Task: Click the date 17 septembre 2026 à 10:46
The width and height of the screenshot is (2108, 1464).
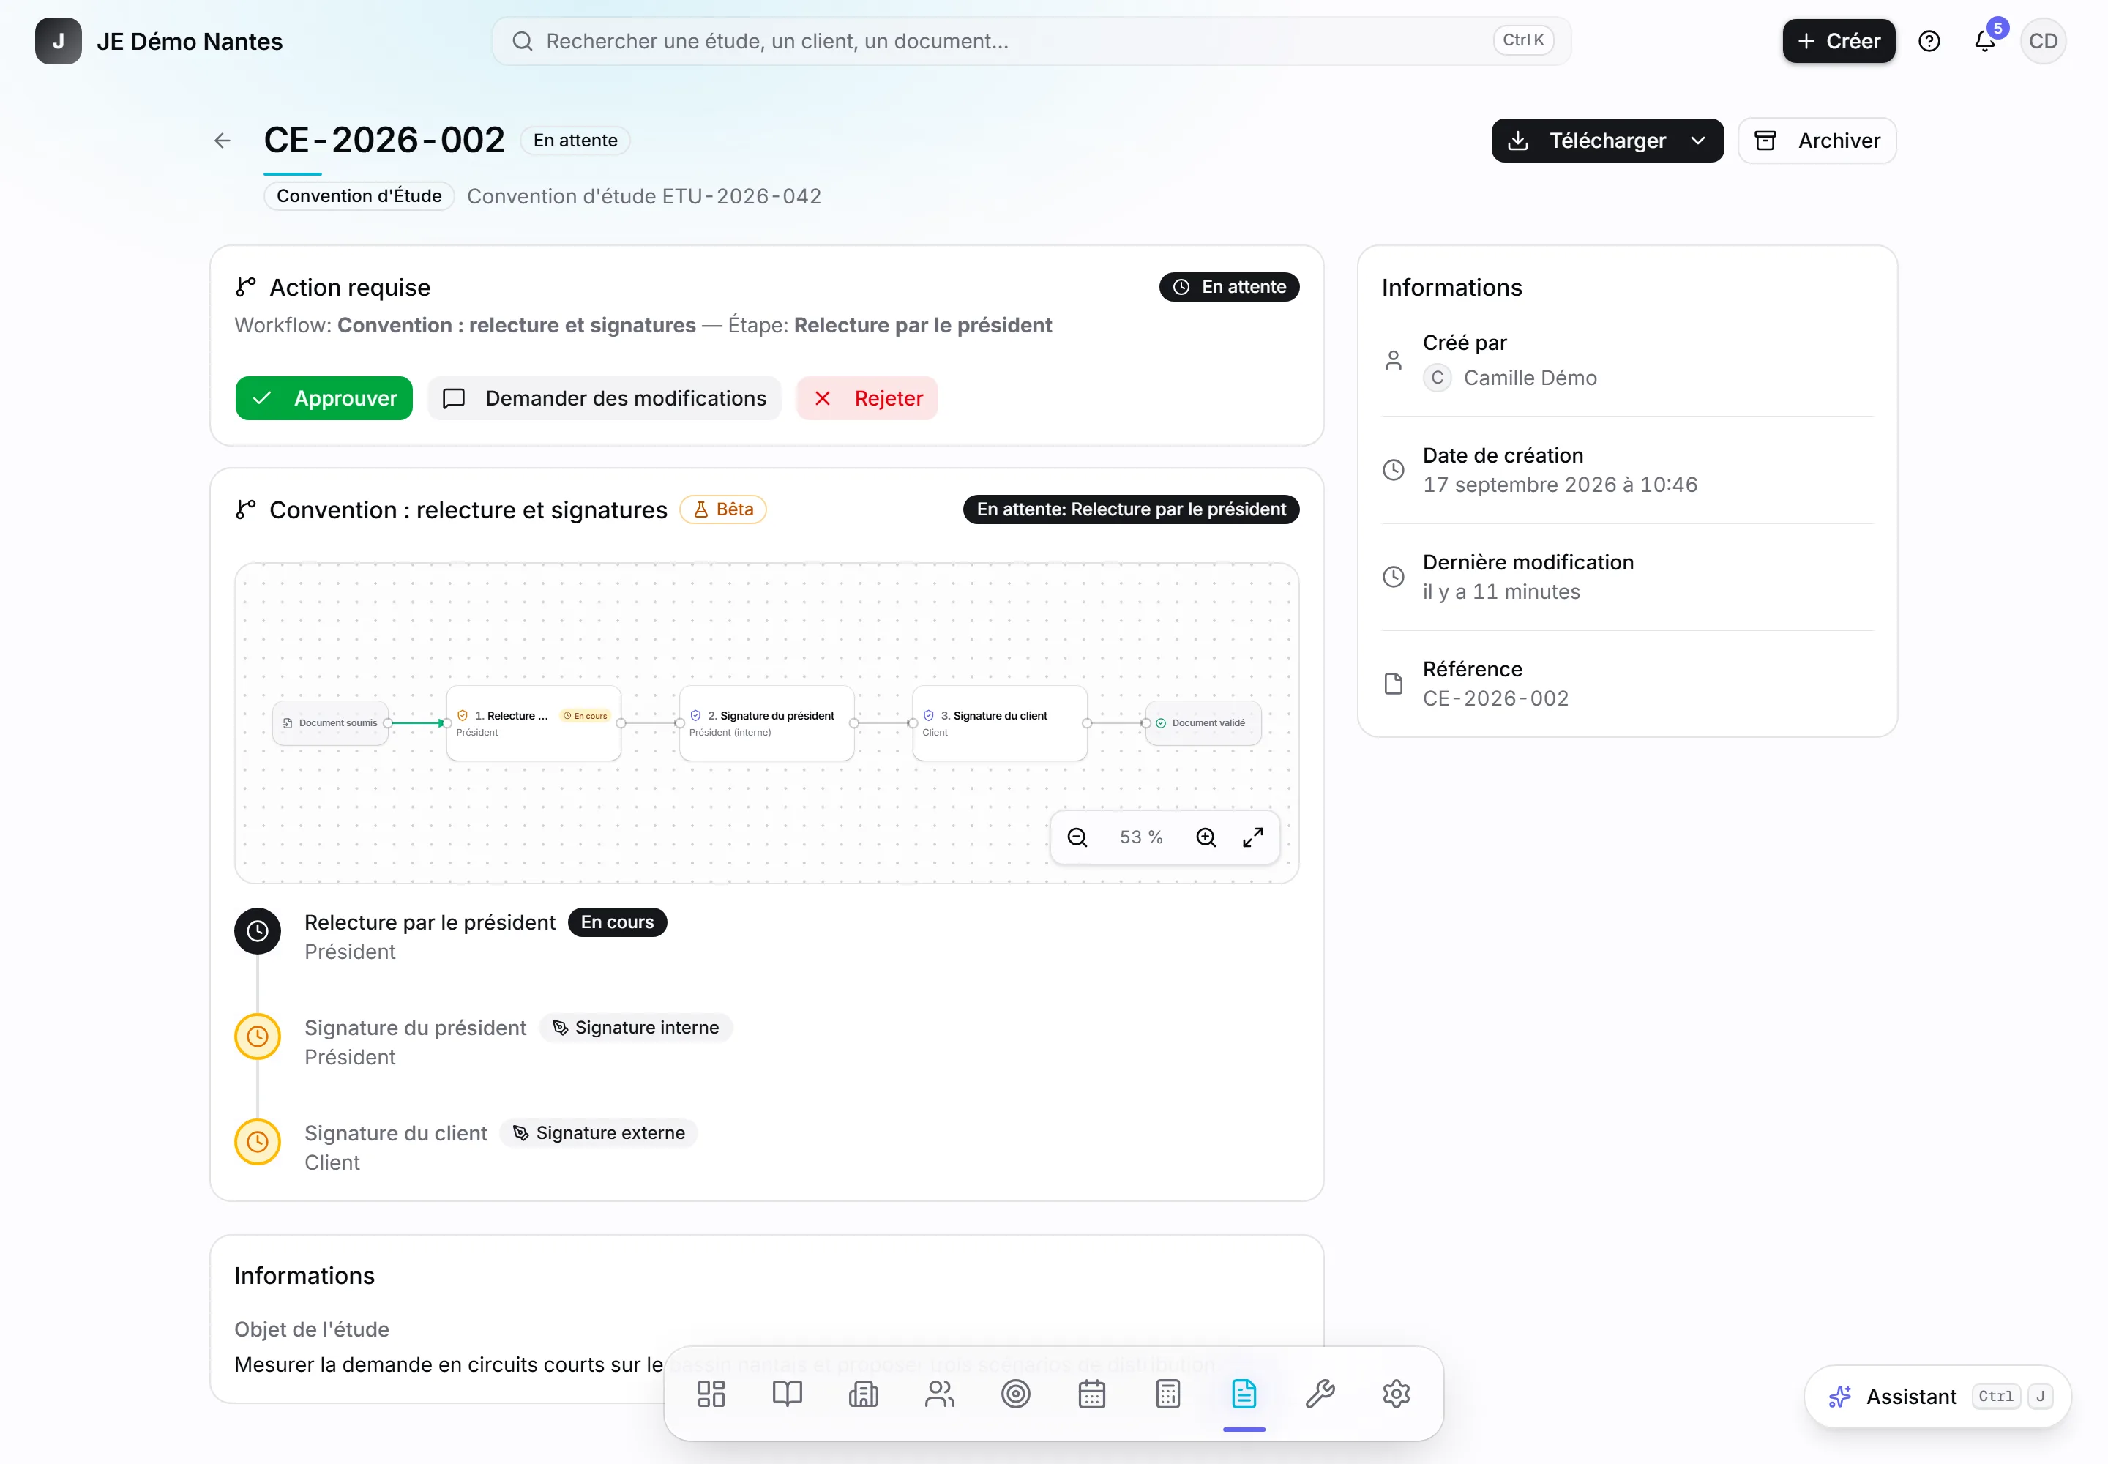Action: pyautogui.click(x=1560, y=485)
